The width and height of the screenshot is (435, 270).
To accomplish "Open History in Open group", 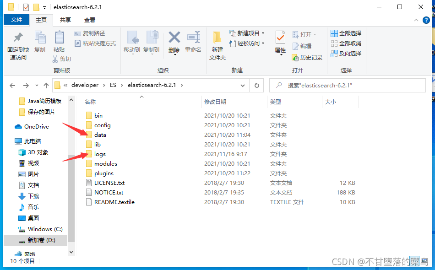I will pos(307,57).
